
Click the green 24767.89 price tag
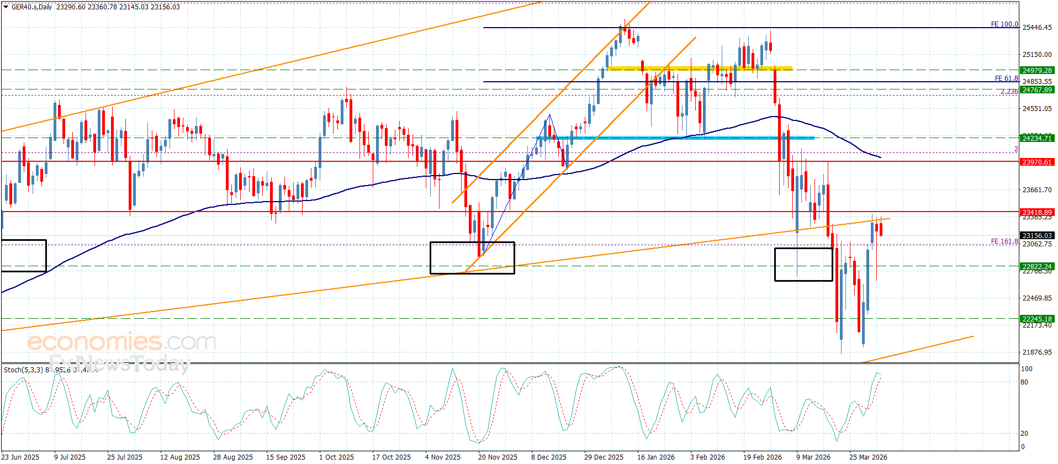[1037, 89]
